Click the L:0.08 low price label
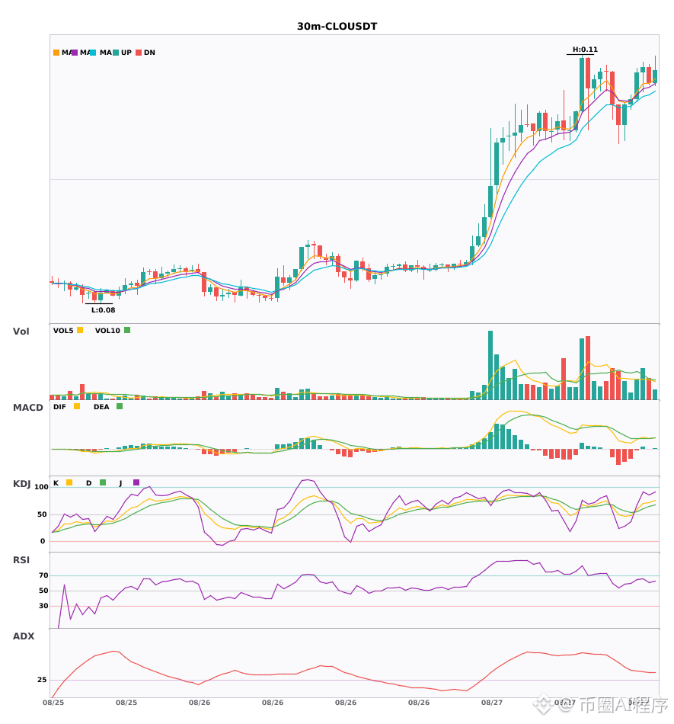674x724 pixels. (104, 310)
